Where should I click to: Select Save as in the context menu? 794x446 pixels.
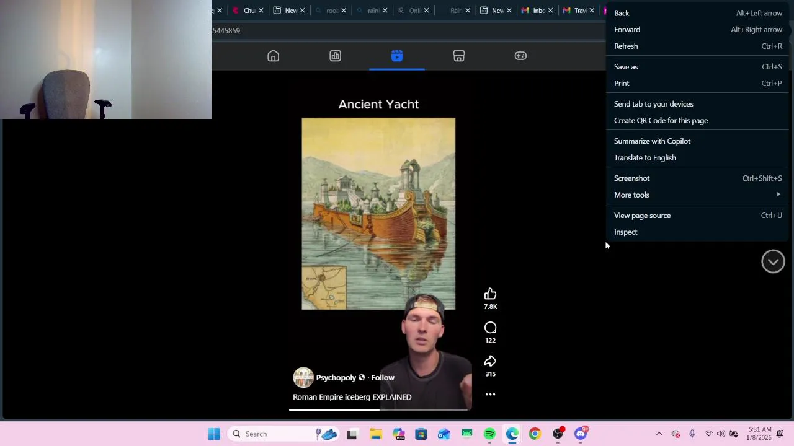click(x=697, y=66)
